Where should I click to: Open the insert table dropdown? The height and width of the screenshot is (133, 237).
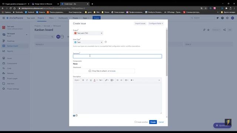[x=112, y=80]
